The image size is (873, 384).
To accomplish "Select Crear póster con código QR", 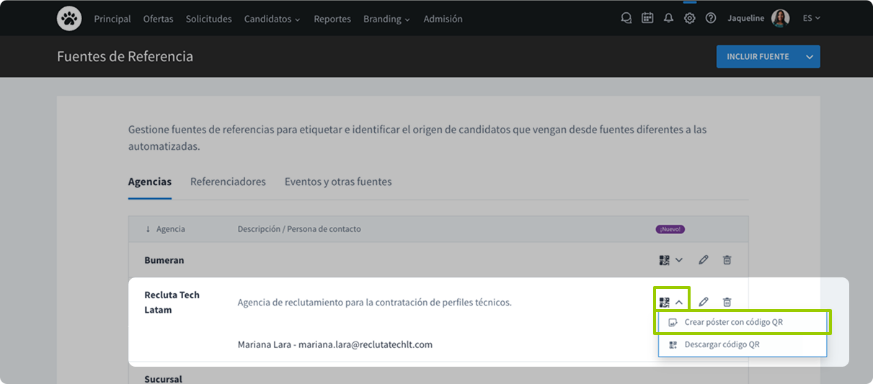I will (x=743, y=322).
